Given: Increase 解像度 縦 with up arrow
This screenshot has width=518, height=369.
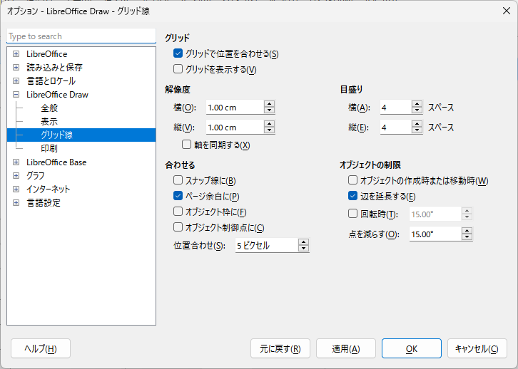Looking at the screenshot, I should point(270,124).
